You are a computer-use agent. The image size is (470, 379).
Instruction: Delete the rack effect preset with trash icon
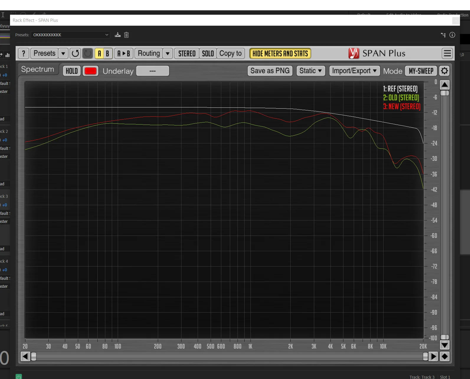126,35
